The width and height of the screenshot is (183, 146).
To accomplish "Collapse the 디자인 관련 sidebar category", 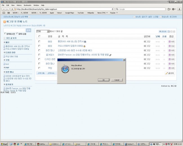I will (5, 52).
